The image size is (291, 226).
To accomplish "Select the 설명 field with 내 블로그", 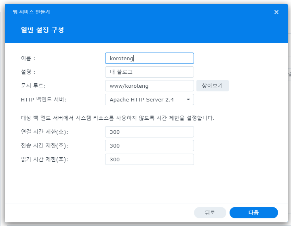I will point(150,72).
